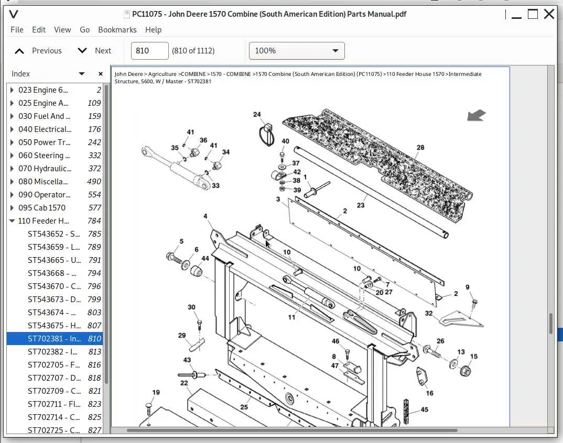Go to ST543670 entry on page 796
The width and height of the screenshot is (563, 443).
click(55, 286)
